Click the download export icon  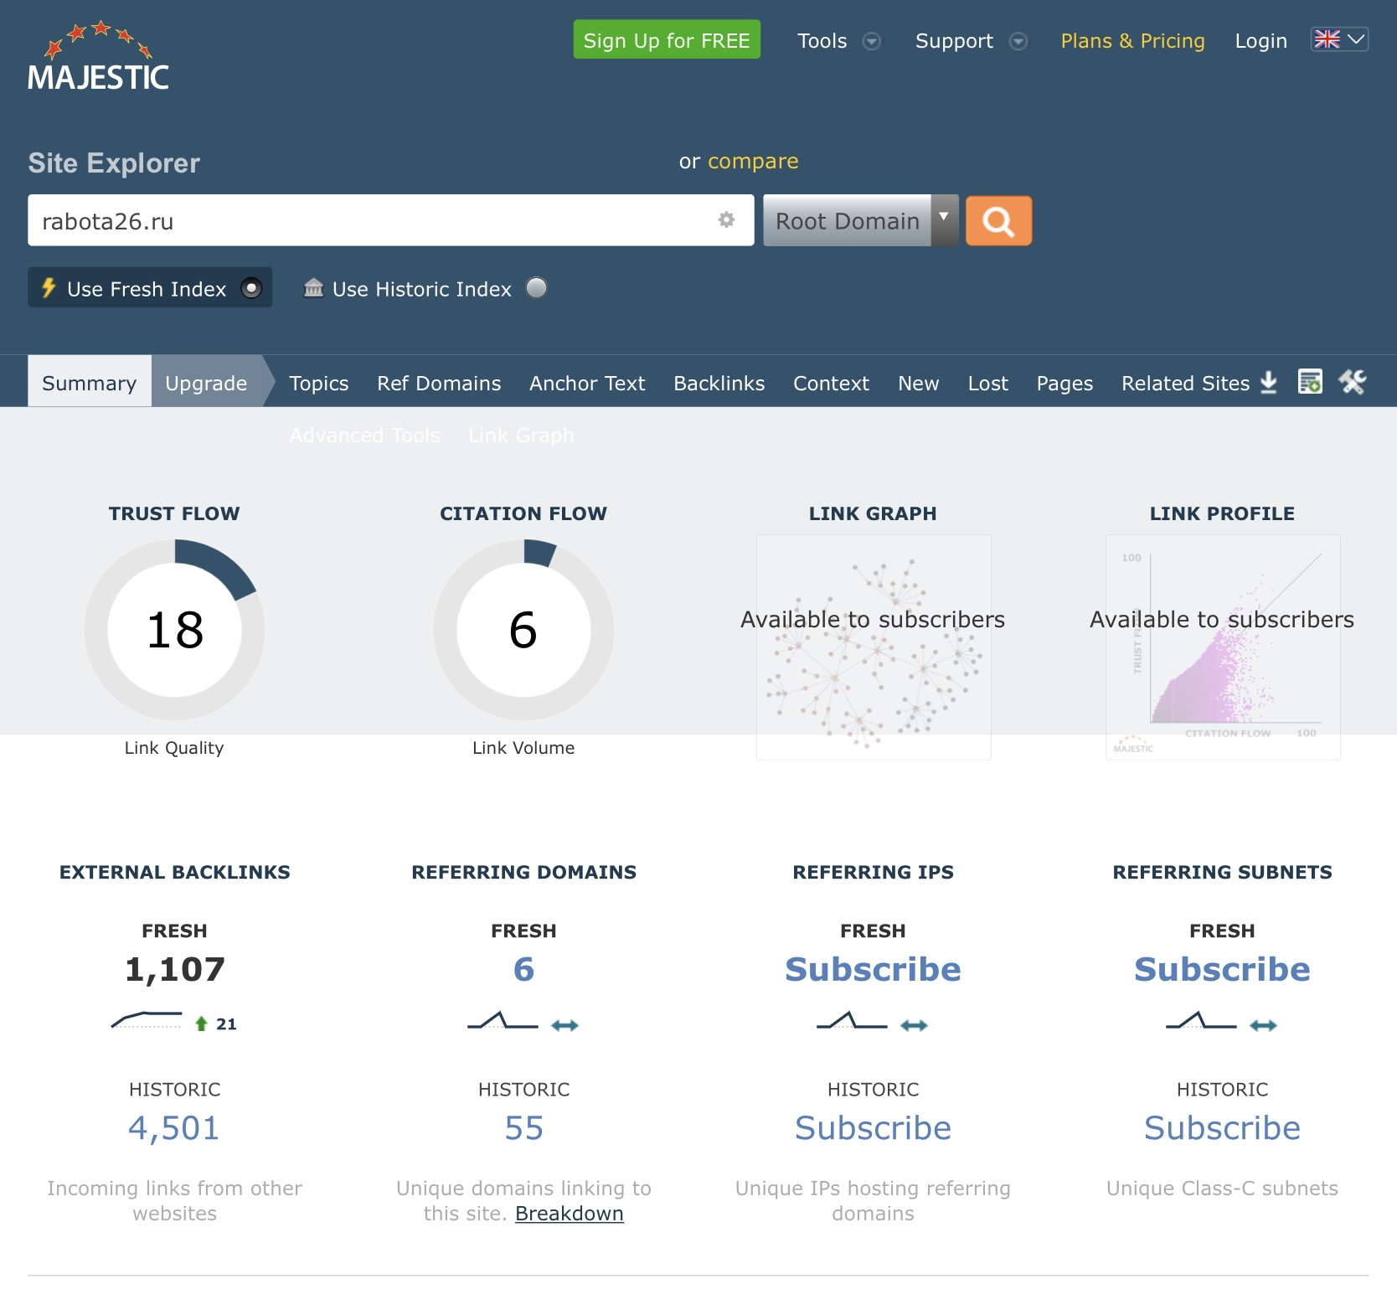(x=1269, y=383)
